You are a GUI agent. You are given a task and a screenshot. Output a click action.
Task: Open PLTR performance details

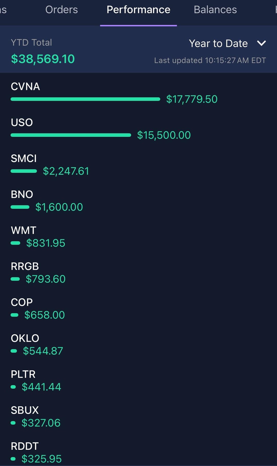point(23,374)
